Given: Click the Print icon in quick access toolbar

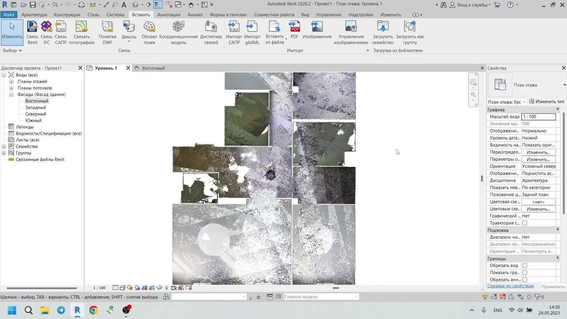Looking at the screenshot, I should [82, 5].
